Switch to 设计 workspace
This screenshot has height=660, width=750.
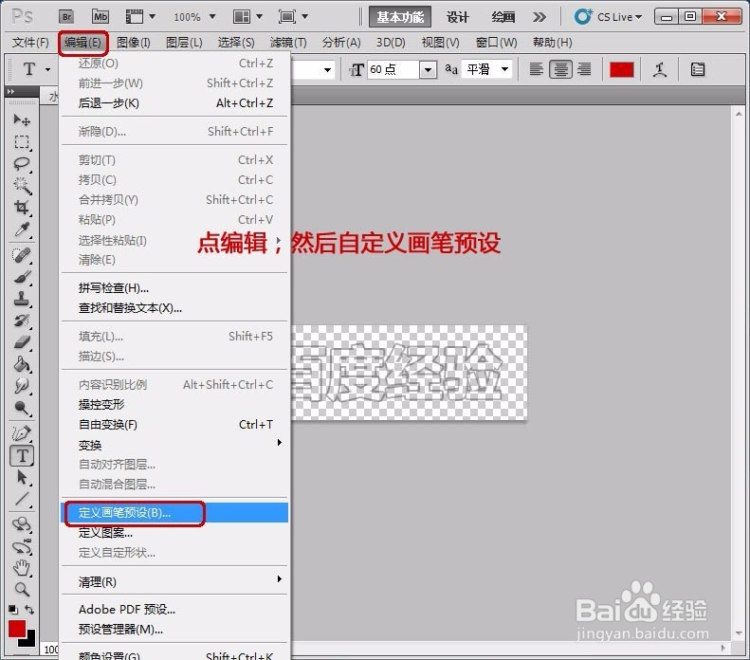457,17
